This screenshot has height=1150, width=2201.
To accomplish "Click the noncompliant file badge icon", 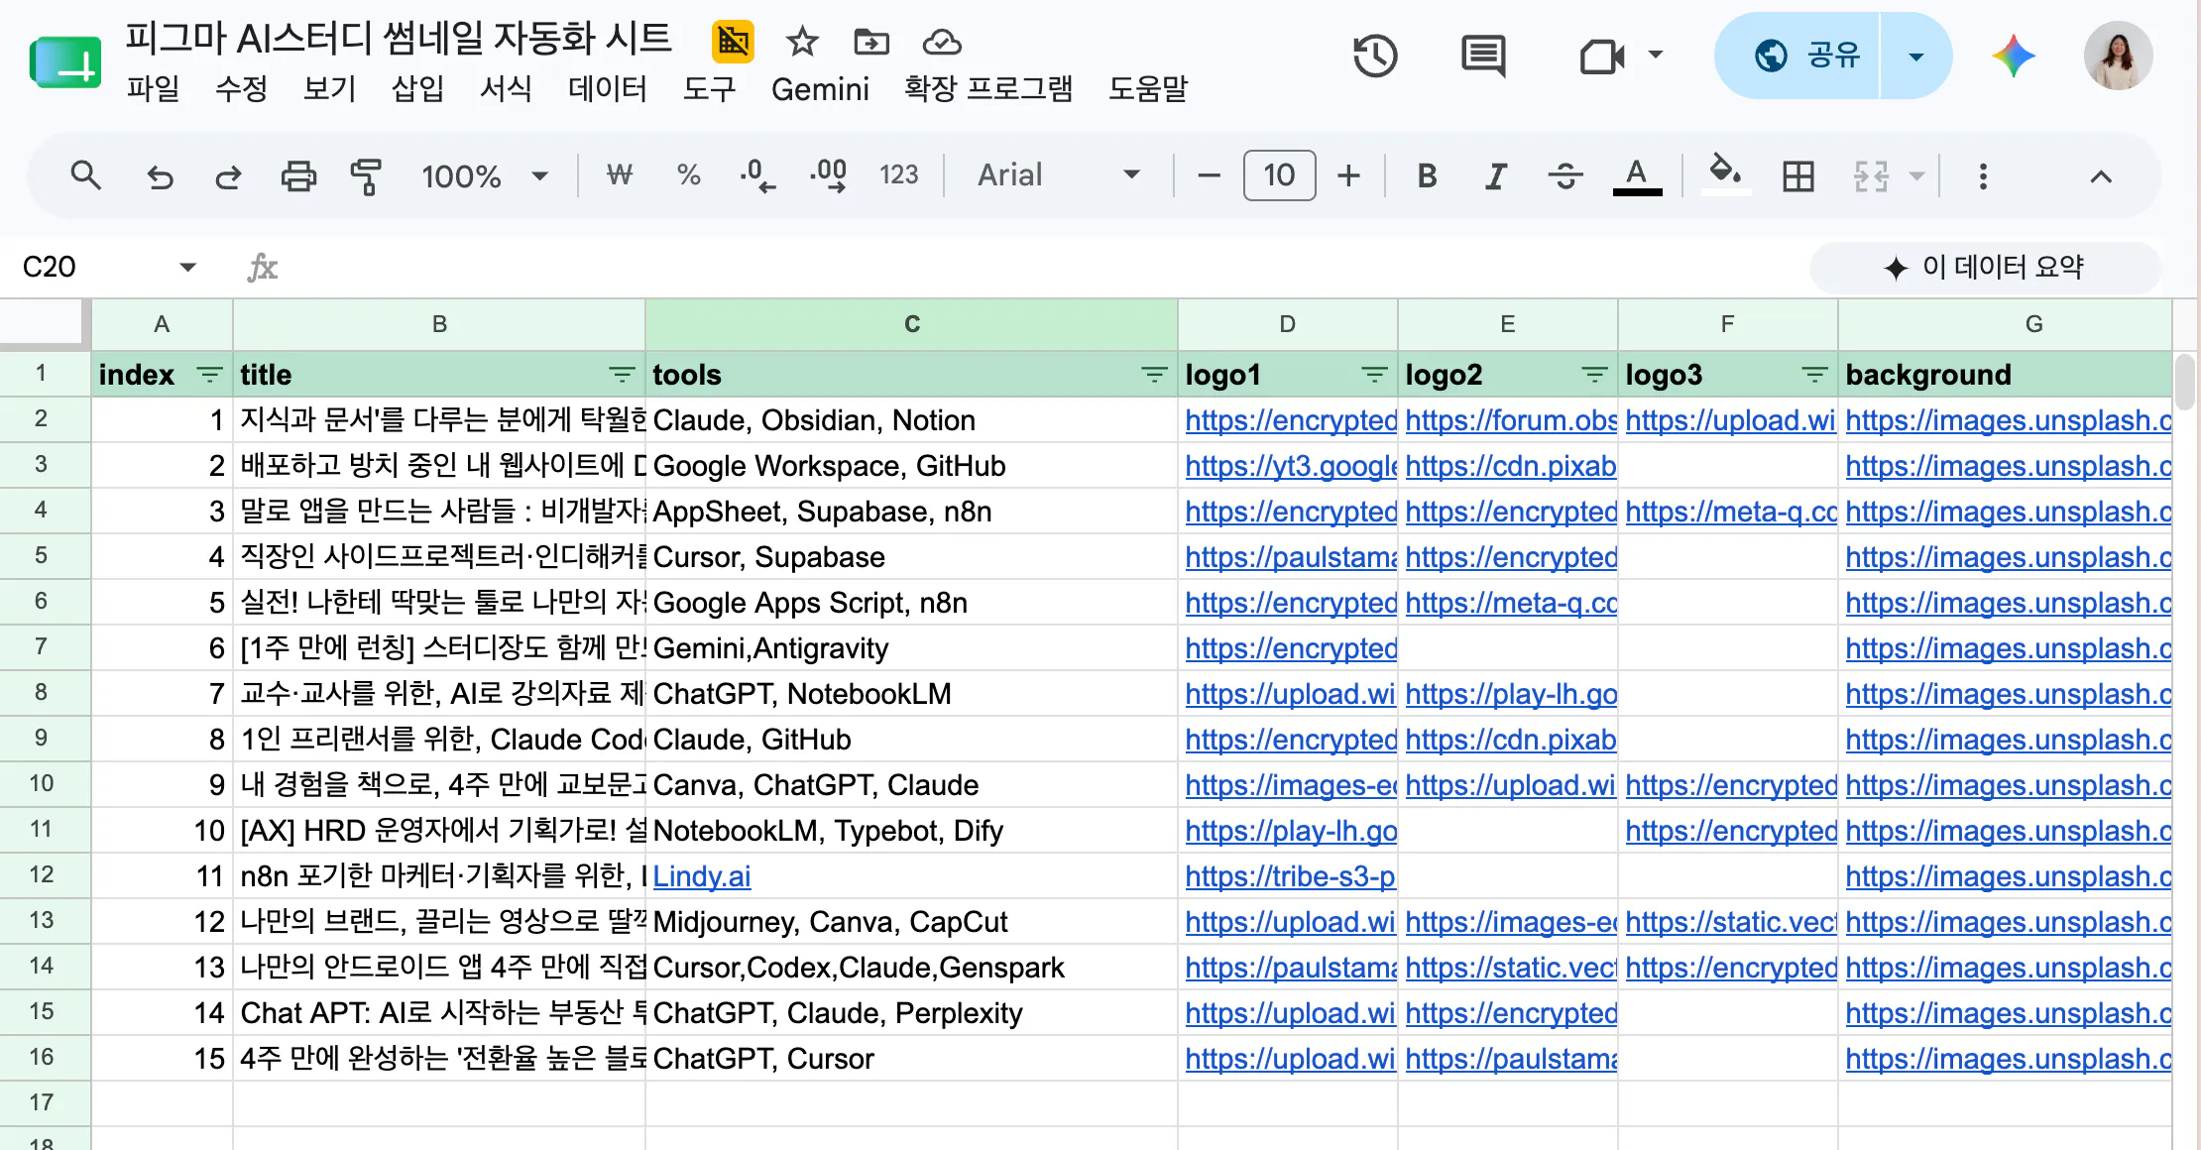I will pos(733,42).
